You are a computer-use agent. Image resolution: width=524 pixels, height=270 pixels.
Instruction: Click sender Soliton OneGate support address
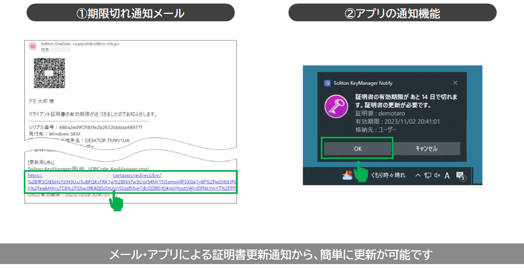pos(80,44)
